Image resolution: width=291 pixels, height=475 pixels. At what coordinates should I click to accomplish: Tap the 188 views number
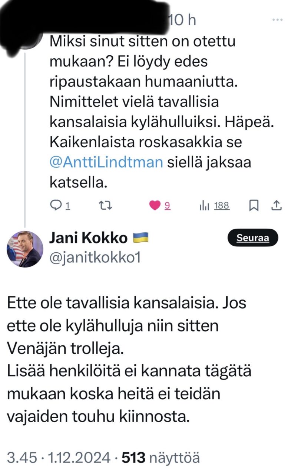pos(222,205)
